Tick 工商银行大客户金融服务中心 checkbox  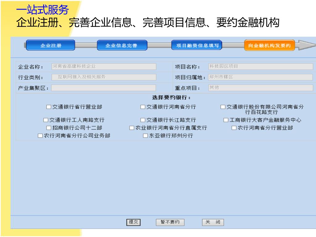[x=226, y=120]
